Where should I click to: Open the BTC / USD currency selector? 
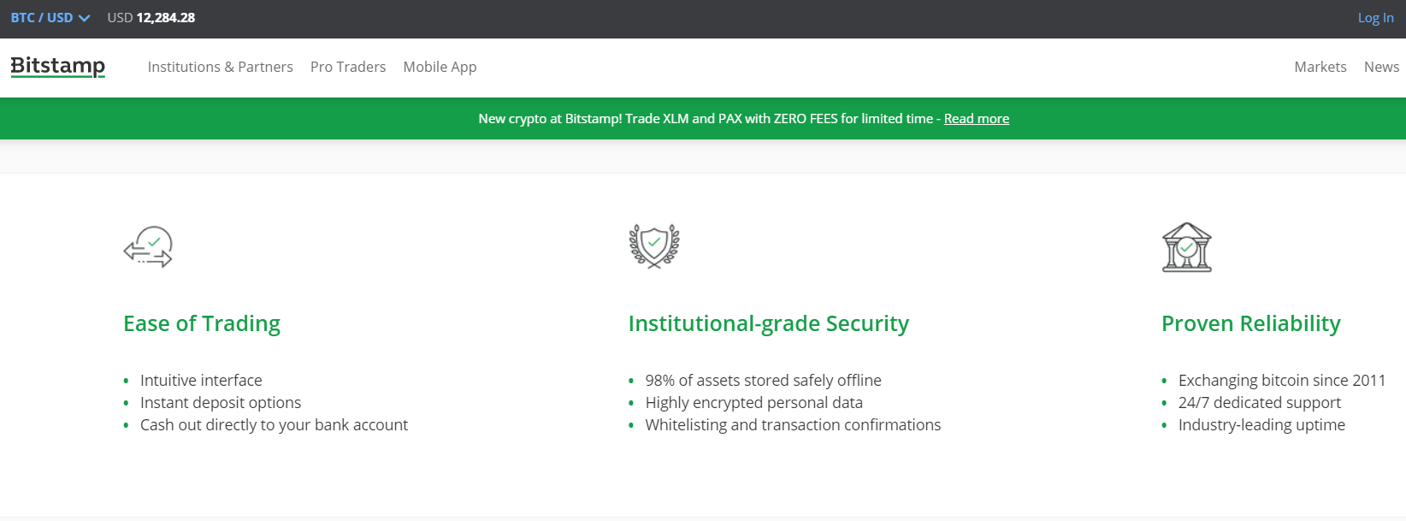pos(42,18)
